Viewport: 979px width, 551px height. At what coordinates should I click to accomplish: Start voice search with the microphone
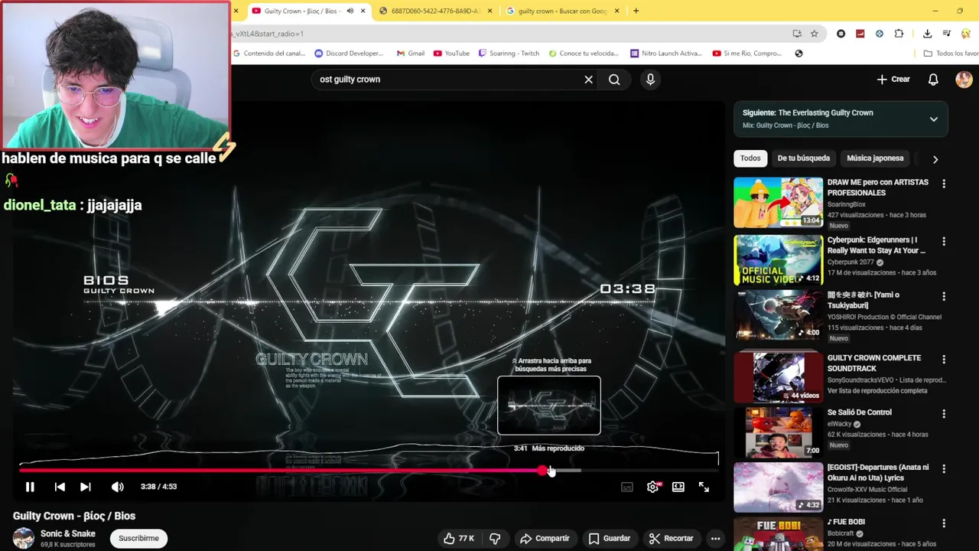tap(650, 80)
